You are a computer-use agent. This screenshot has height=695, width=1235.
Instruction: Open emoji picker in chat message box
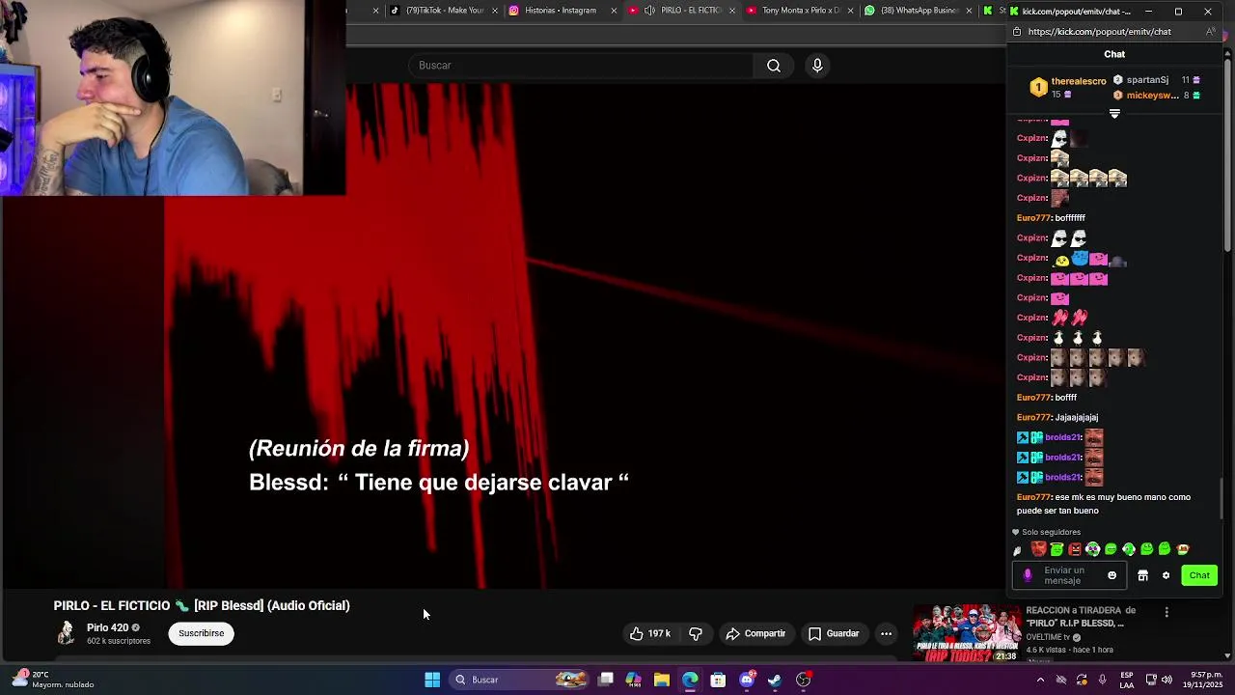[x=1111, y=575]
